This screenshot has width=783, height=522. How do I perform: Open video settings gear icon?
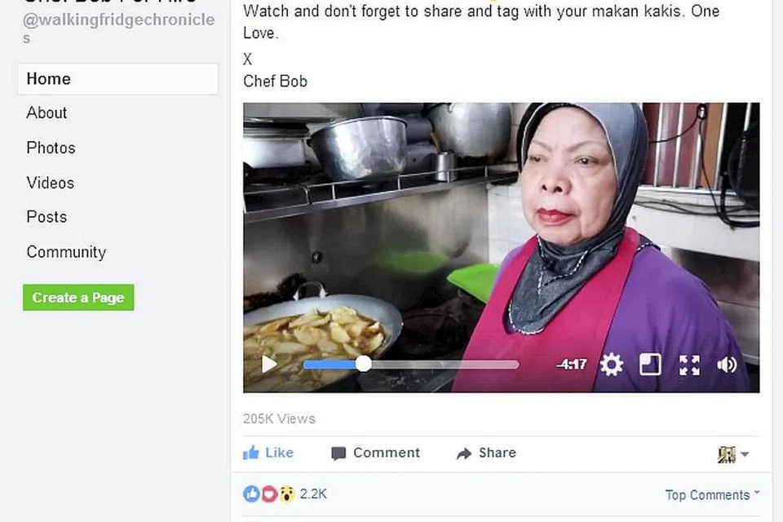pos(612,365)
